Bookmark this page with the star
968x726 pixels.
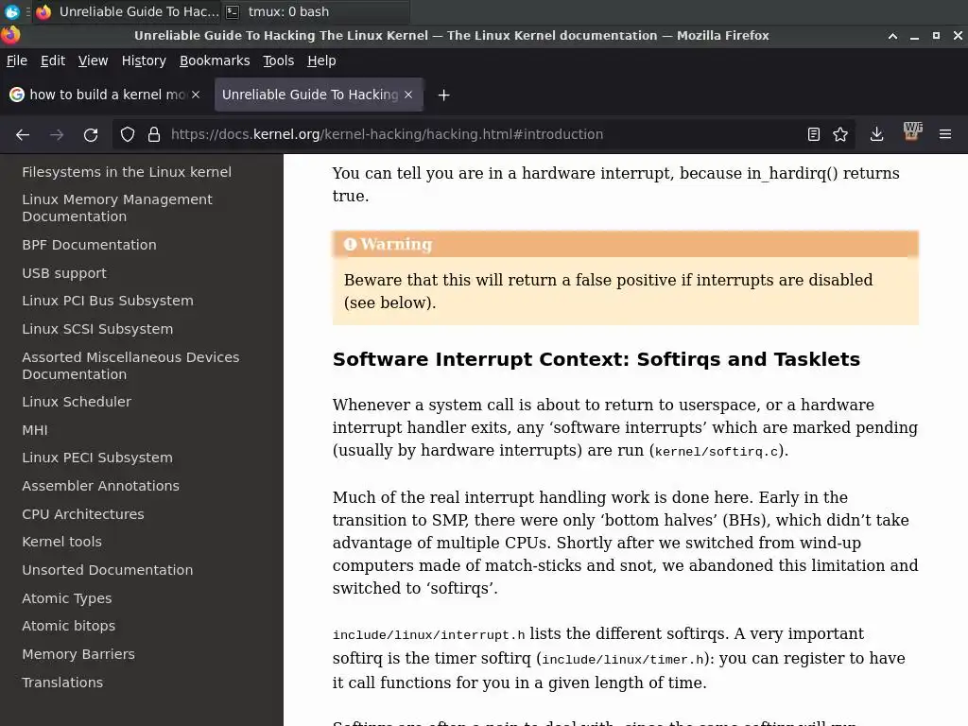(x=840, y=134)
